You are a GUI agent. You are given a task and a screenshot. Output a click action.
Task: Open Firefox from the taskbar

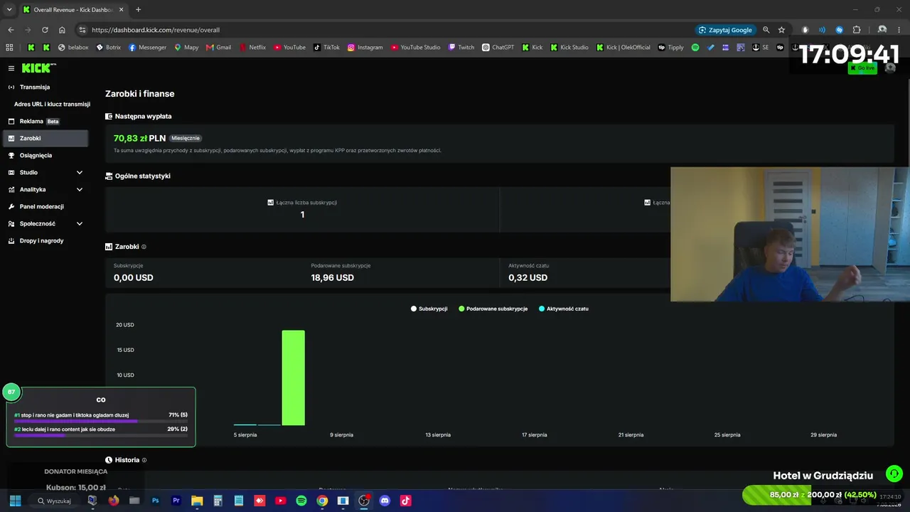click(x=113, y=501)
